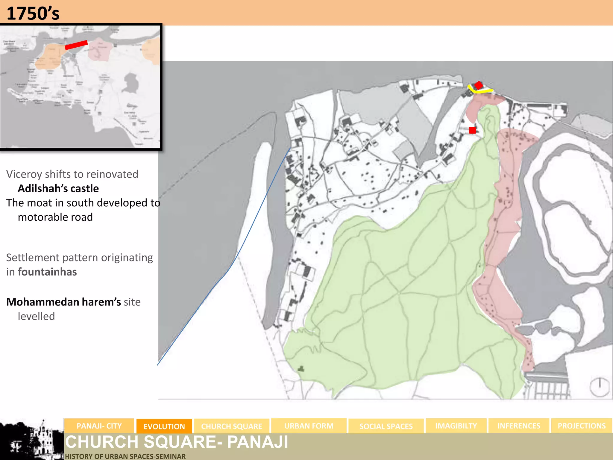Click the north compass icon on map
The width and height of the screenshot is (613, 460).
pyautogui.click(x=600, y=387)
